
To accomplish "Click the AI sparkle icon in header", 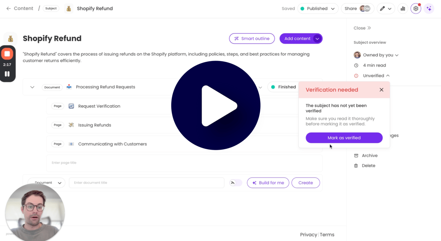I will point(429,9).
